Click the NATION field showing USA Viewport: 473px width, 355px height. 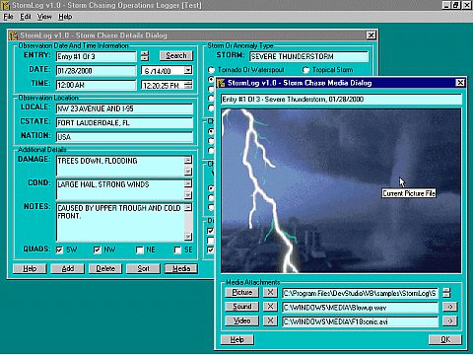(124, 137)
